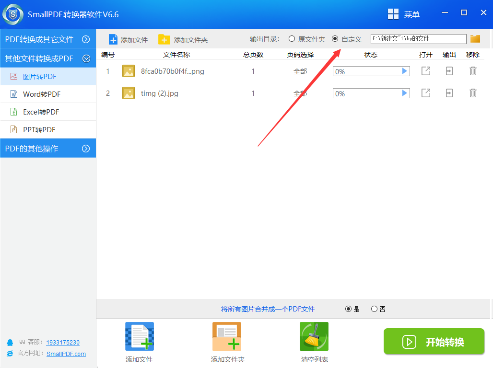493x368 pixels.
Task: Click the SmallPDF shield logo icon
Action: [x=13, y=14]
